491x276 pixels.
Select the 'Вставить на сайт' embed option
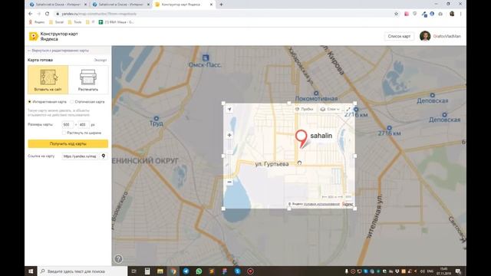tap(48, 80)
